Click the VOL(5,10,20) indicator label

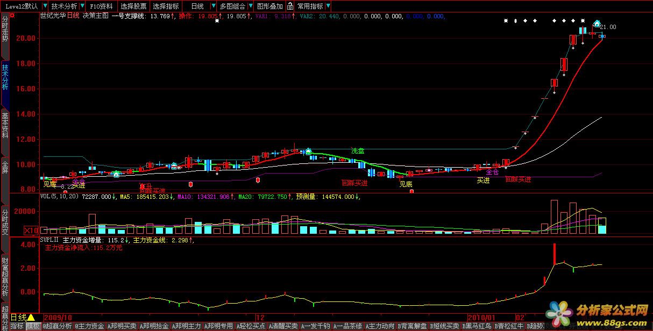(60, 197)
